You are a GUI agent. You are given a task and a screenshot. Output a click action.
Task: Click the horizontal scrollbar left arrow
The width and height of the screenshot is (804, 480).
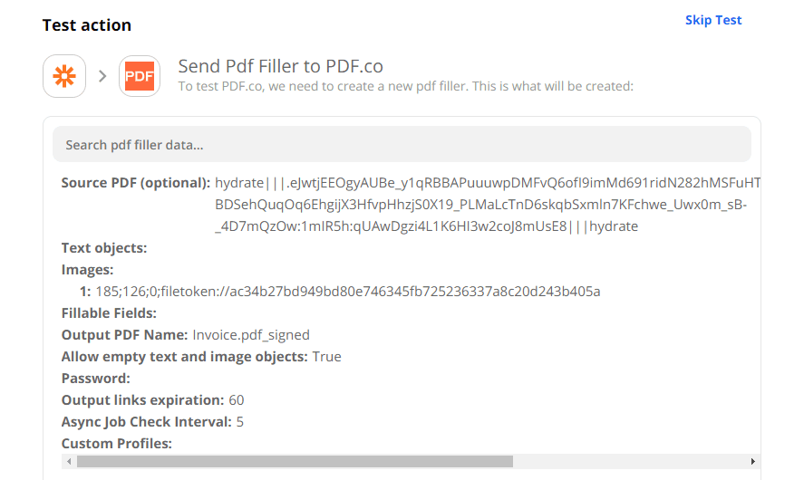coord(68,462)
